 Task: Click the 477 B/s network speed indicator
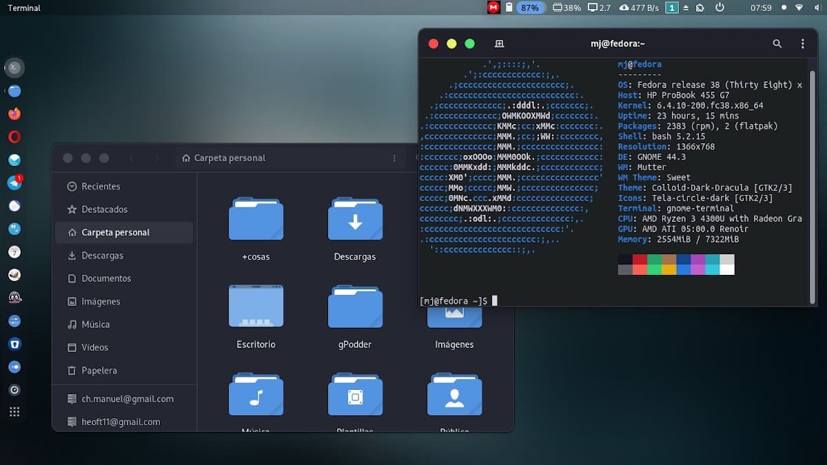click(x=638, y=8)
